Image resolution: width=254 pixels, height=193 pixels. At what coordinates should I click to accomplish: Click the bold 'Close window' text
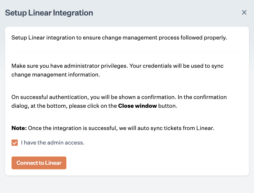tap(138, 106)
